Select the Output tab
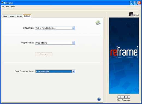The image size is (142, 104). point(27,16)
